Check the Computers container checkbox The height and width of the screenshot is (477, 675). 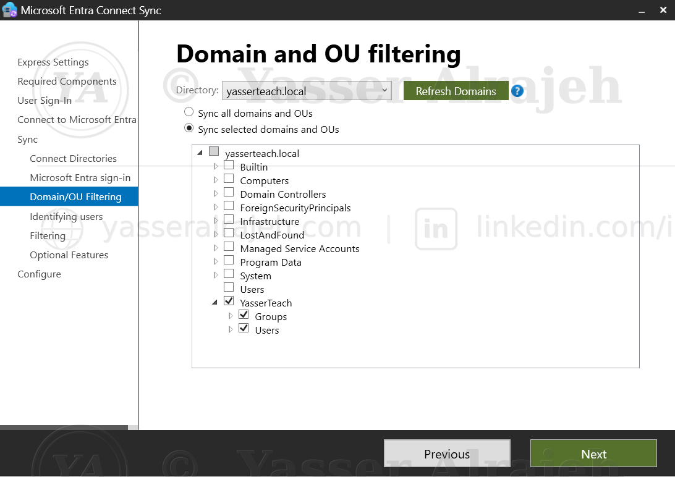tap(229, 179)
